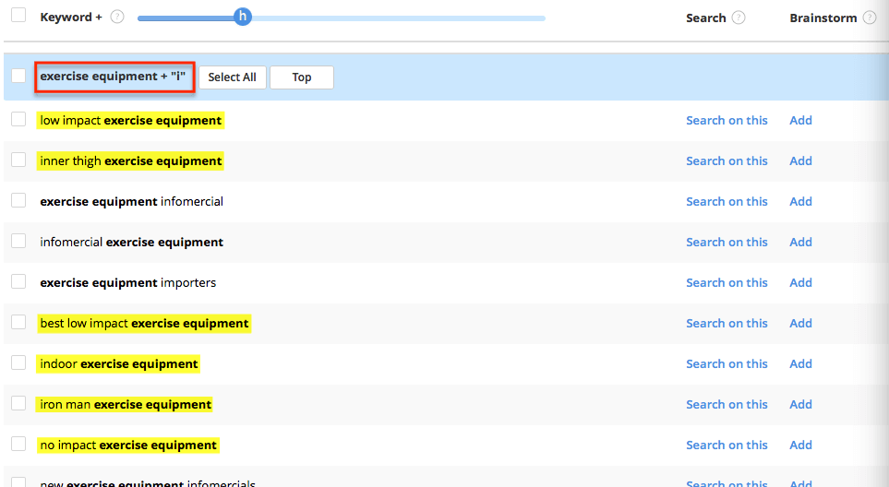The width and height of the screenshot is (889, 487).
Task: Click the Top button
Action: (x=302, y=77)
